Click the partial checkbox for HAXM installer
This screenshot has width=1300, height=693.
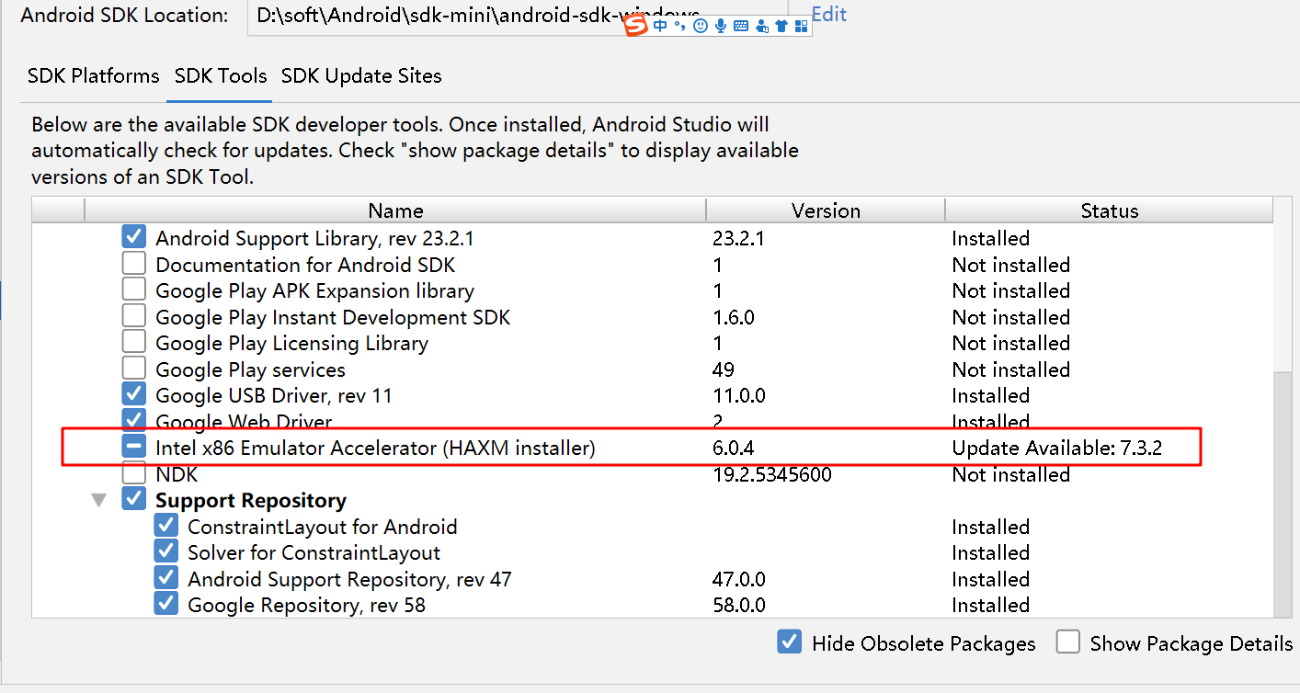pos(133,446)
